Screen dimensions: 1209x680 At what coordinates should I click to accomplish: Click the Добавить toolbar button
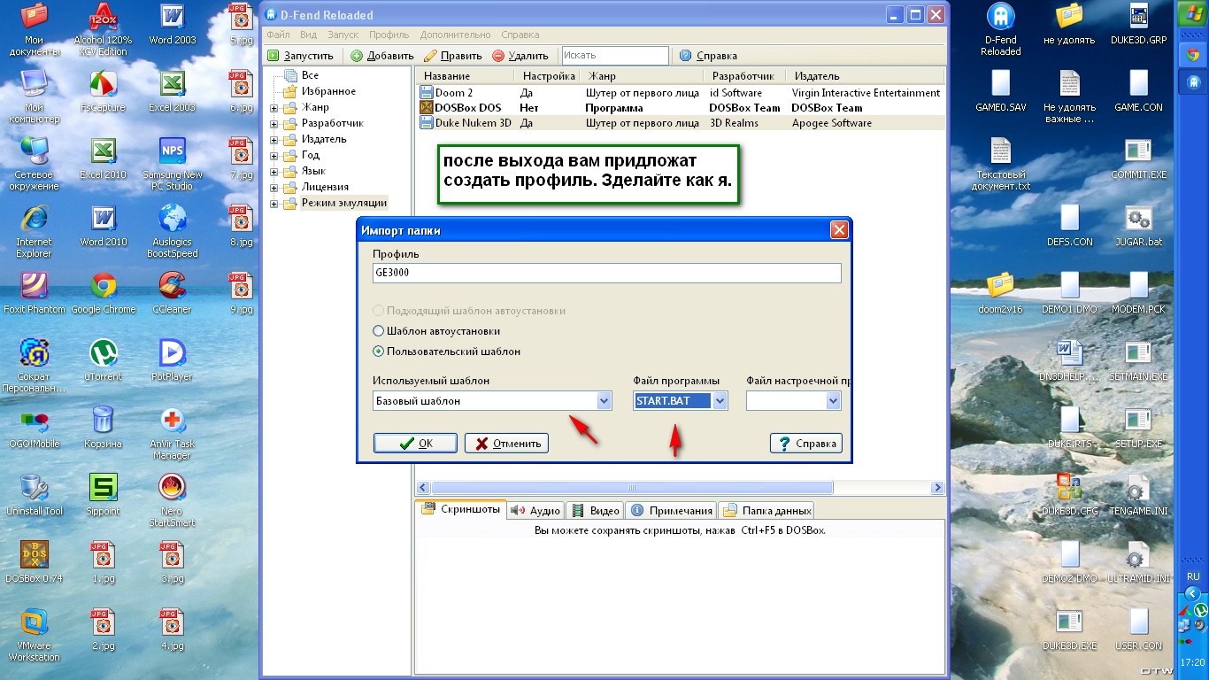(x=381, y=56)
